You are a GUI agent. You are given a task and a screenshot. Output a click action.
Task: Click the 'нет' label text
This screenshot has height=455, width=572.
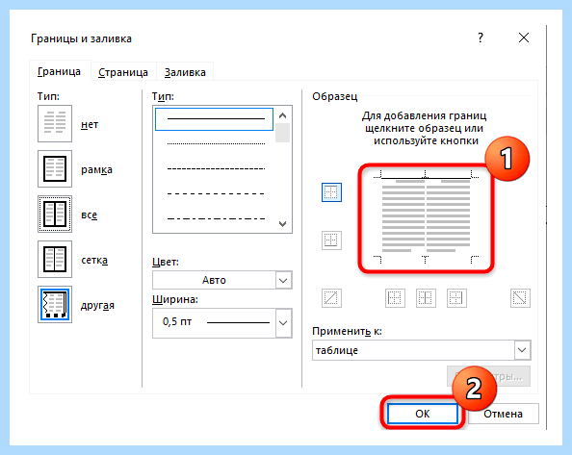pos(90,125)
